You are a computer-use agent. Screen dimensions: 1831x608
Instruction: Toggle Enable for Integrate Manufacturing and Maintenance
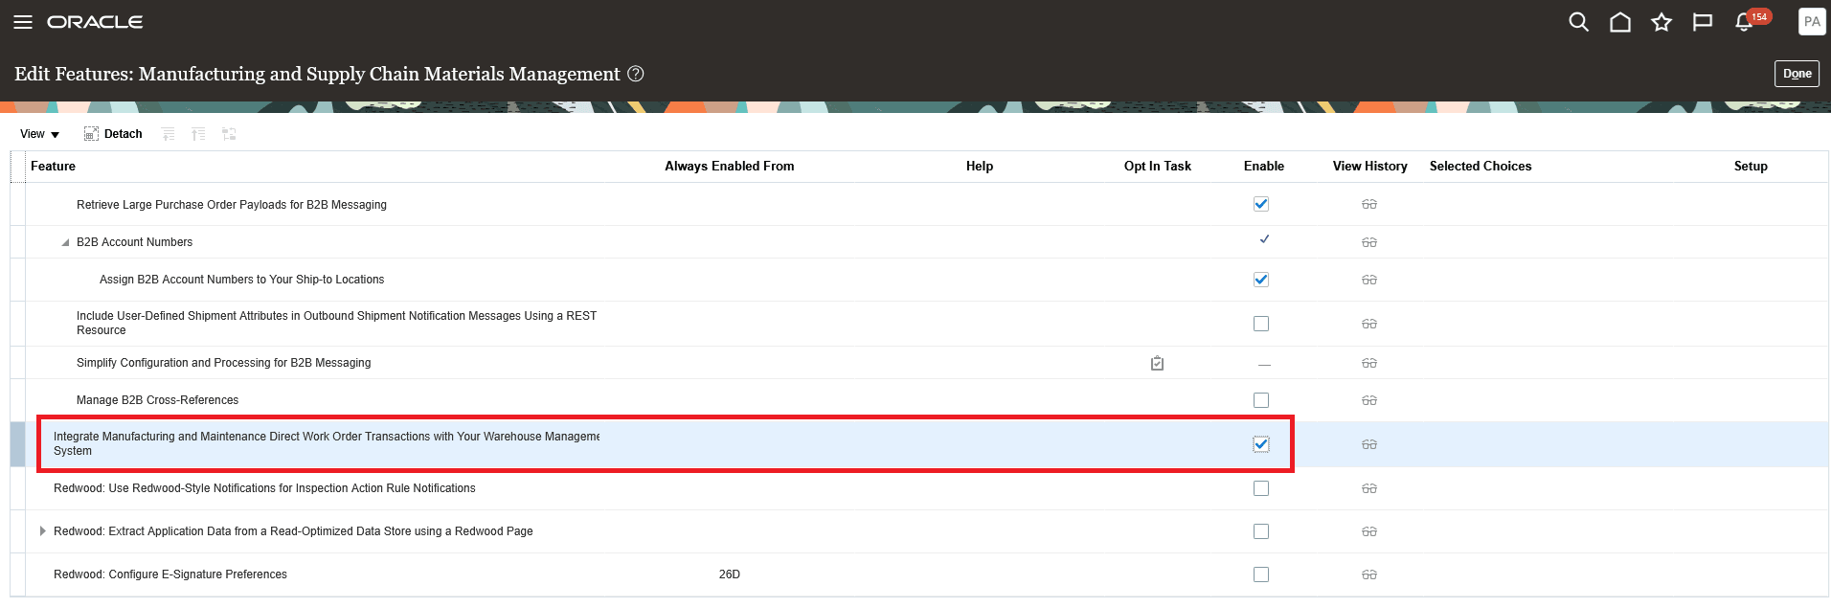tap(1261, 444)
